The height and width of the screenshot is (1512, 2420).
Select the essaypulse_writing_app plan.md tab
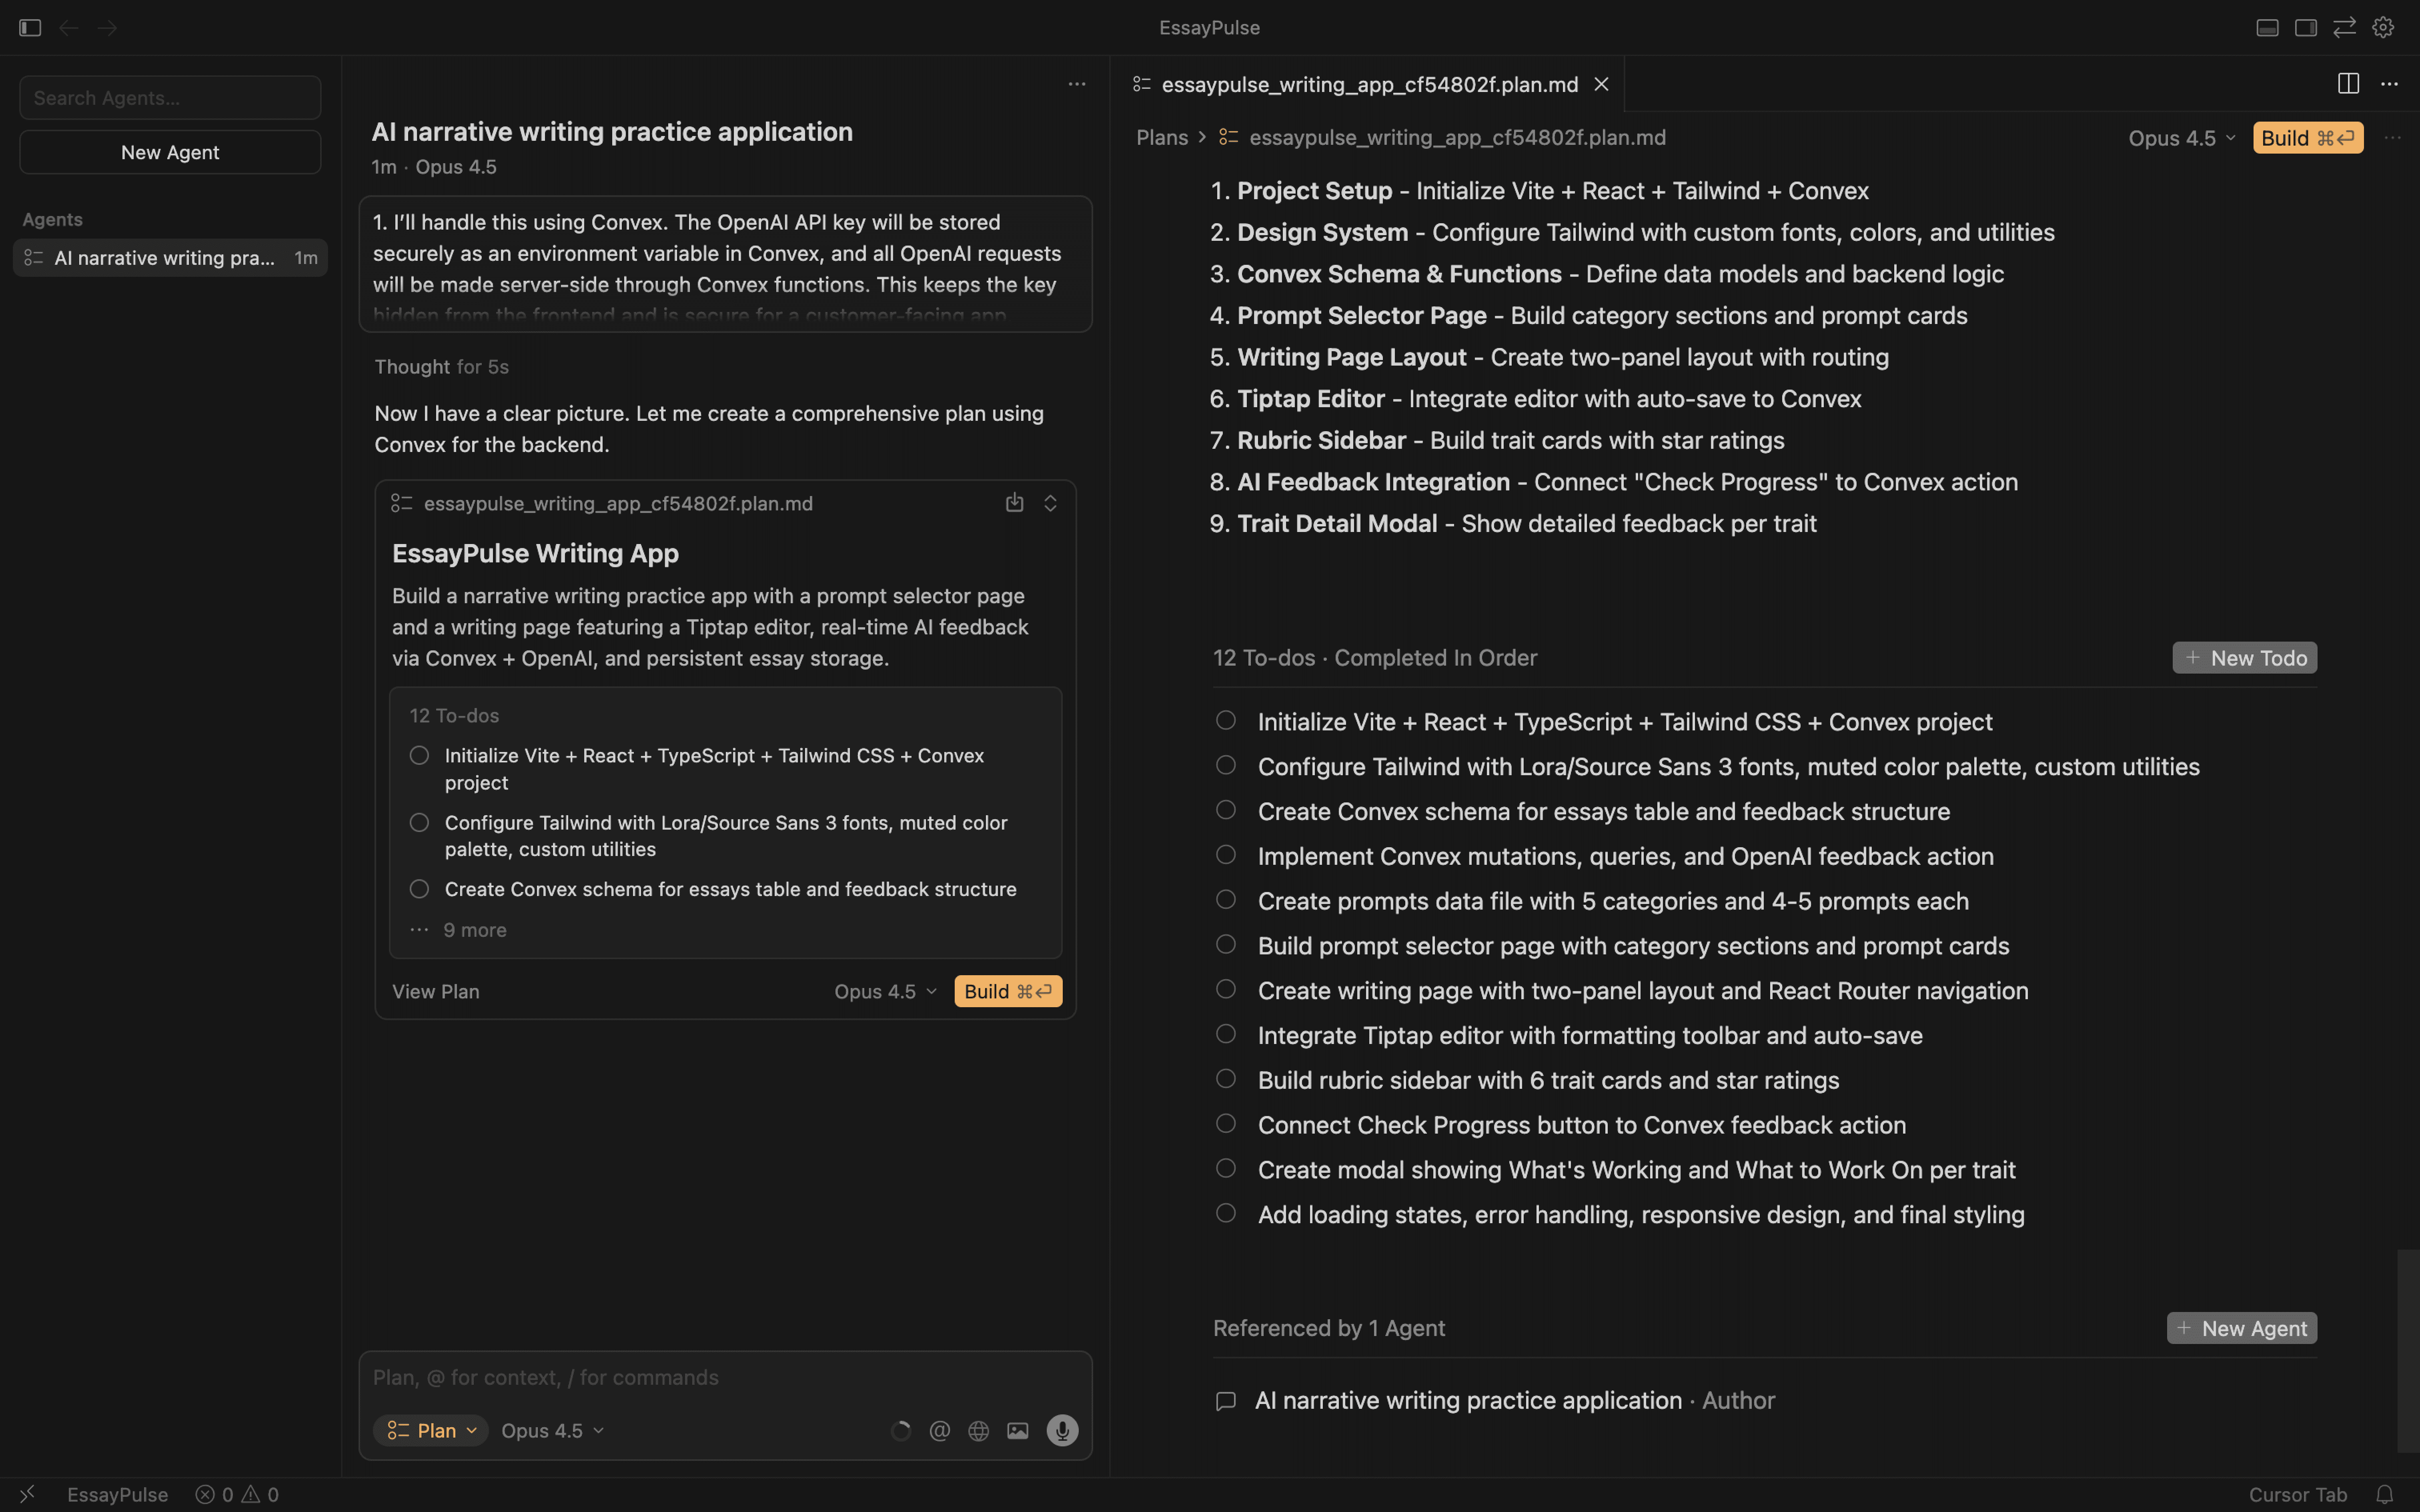click(x=1369, y=85)
